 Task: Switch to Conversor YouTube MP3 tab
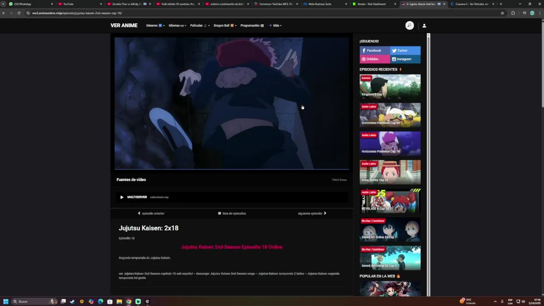pyautogui.click(x=276, y=4)
